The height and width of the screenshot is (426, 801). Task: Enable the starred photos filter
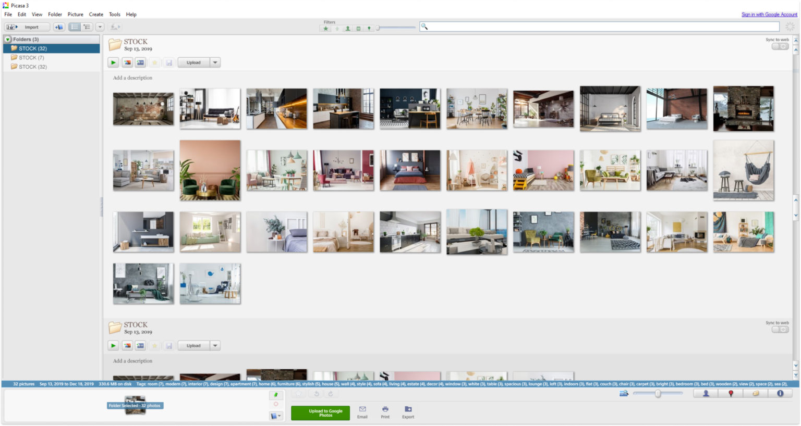tap(325, 29)
